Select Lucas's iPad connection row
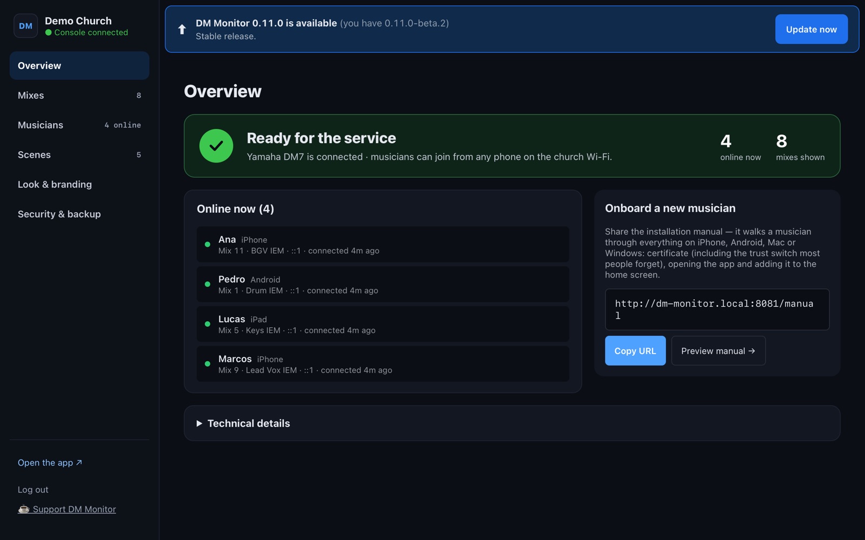The height and width of the screenshot is (540, 865). (x=383, y=324)
